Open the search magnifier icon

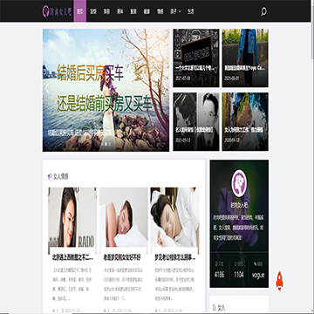[263, 11]
